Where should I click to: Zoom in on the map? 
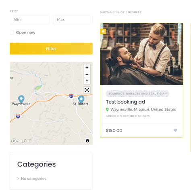pos(87,68)
